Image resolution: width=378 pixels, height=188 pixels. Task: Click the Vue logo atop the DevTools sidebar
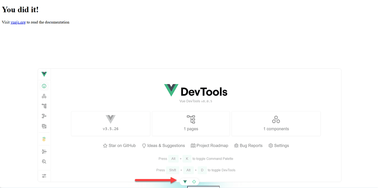tap(44, 74)
